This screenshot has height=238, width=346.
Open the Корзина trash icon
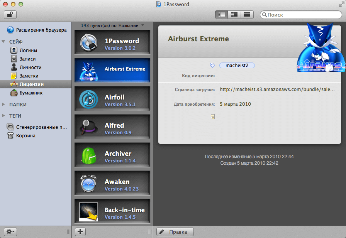pos(10,135)
